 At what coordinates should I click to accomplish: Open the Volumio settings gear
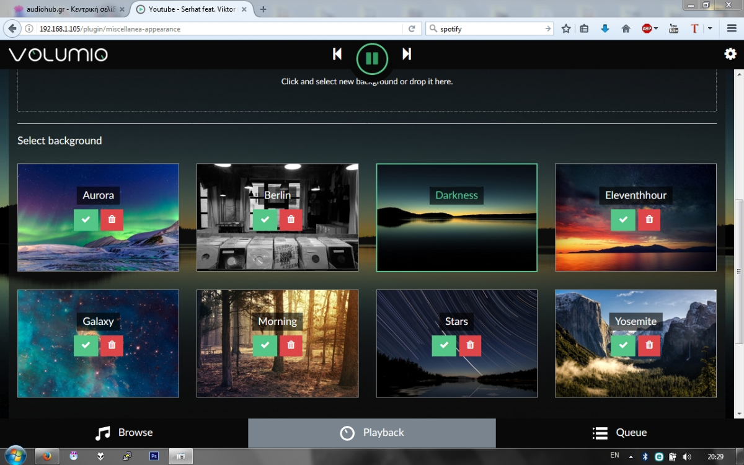coord(730,55)
